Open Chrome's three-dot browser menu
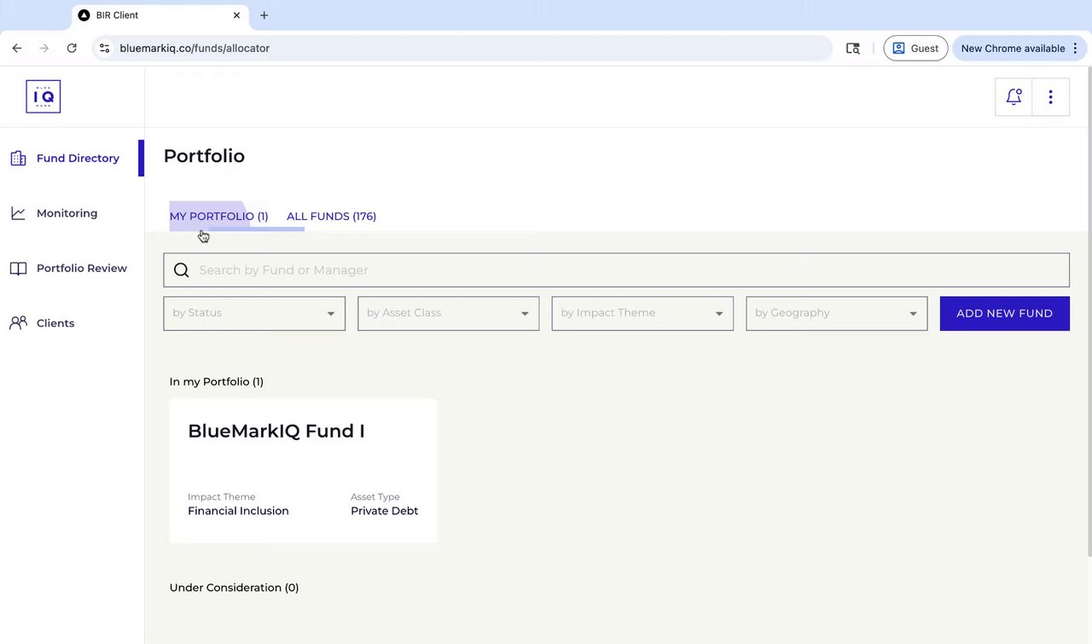1092x644 pixels. point(1075,49)
